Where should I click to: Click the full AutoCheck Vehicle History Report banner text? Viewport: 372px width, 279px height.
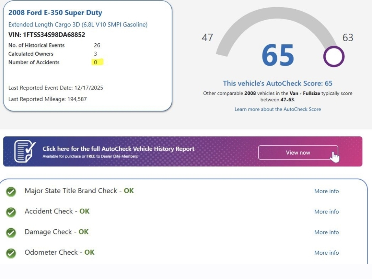point(118,149)
